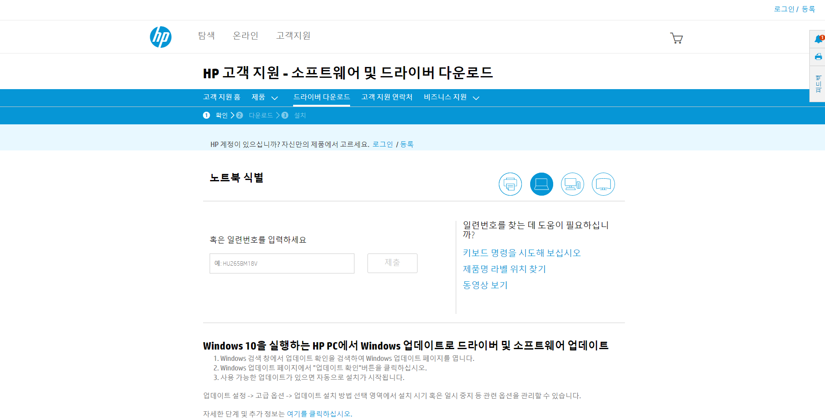The image size is (825, 420).
Task: Click the HP logo
Action: 160,37
